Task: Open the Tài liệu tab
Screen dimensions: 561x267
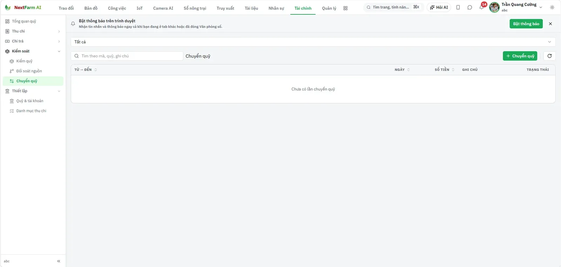Action: point(251,8)
